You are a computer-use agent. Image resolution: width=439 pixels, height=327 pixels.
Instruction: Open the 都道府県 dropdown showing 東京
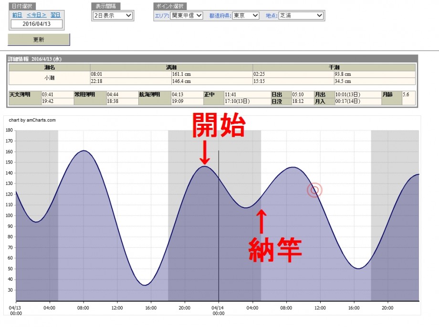pos(246,16)
